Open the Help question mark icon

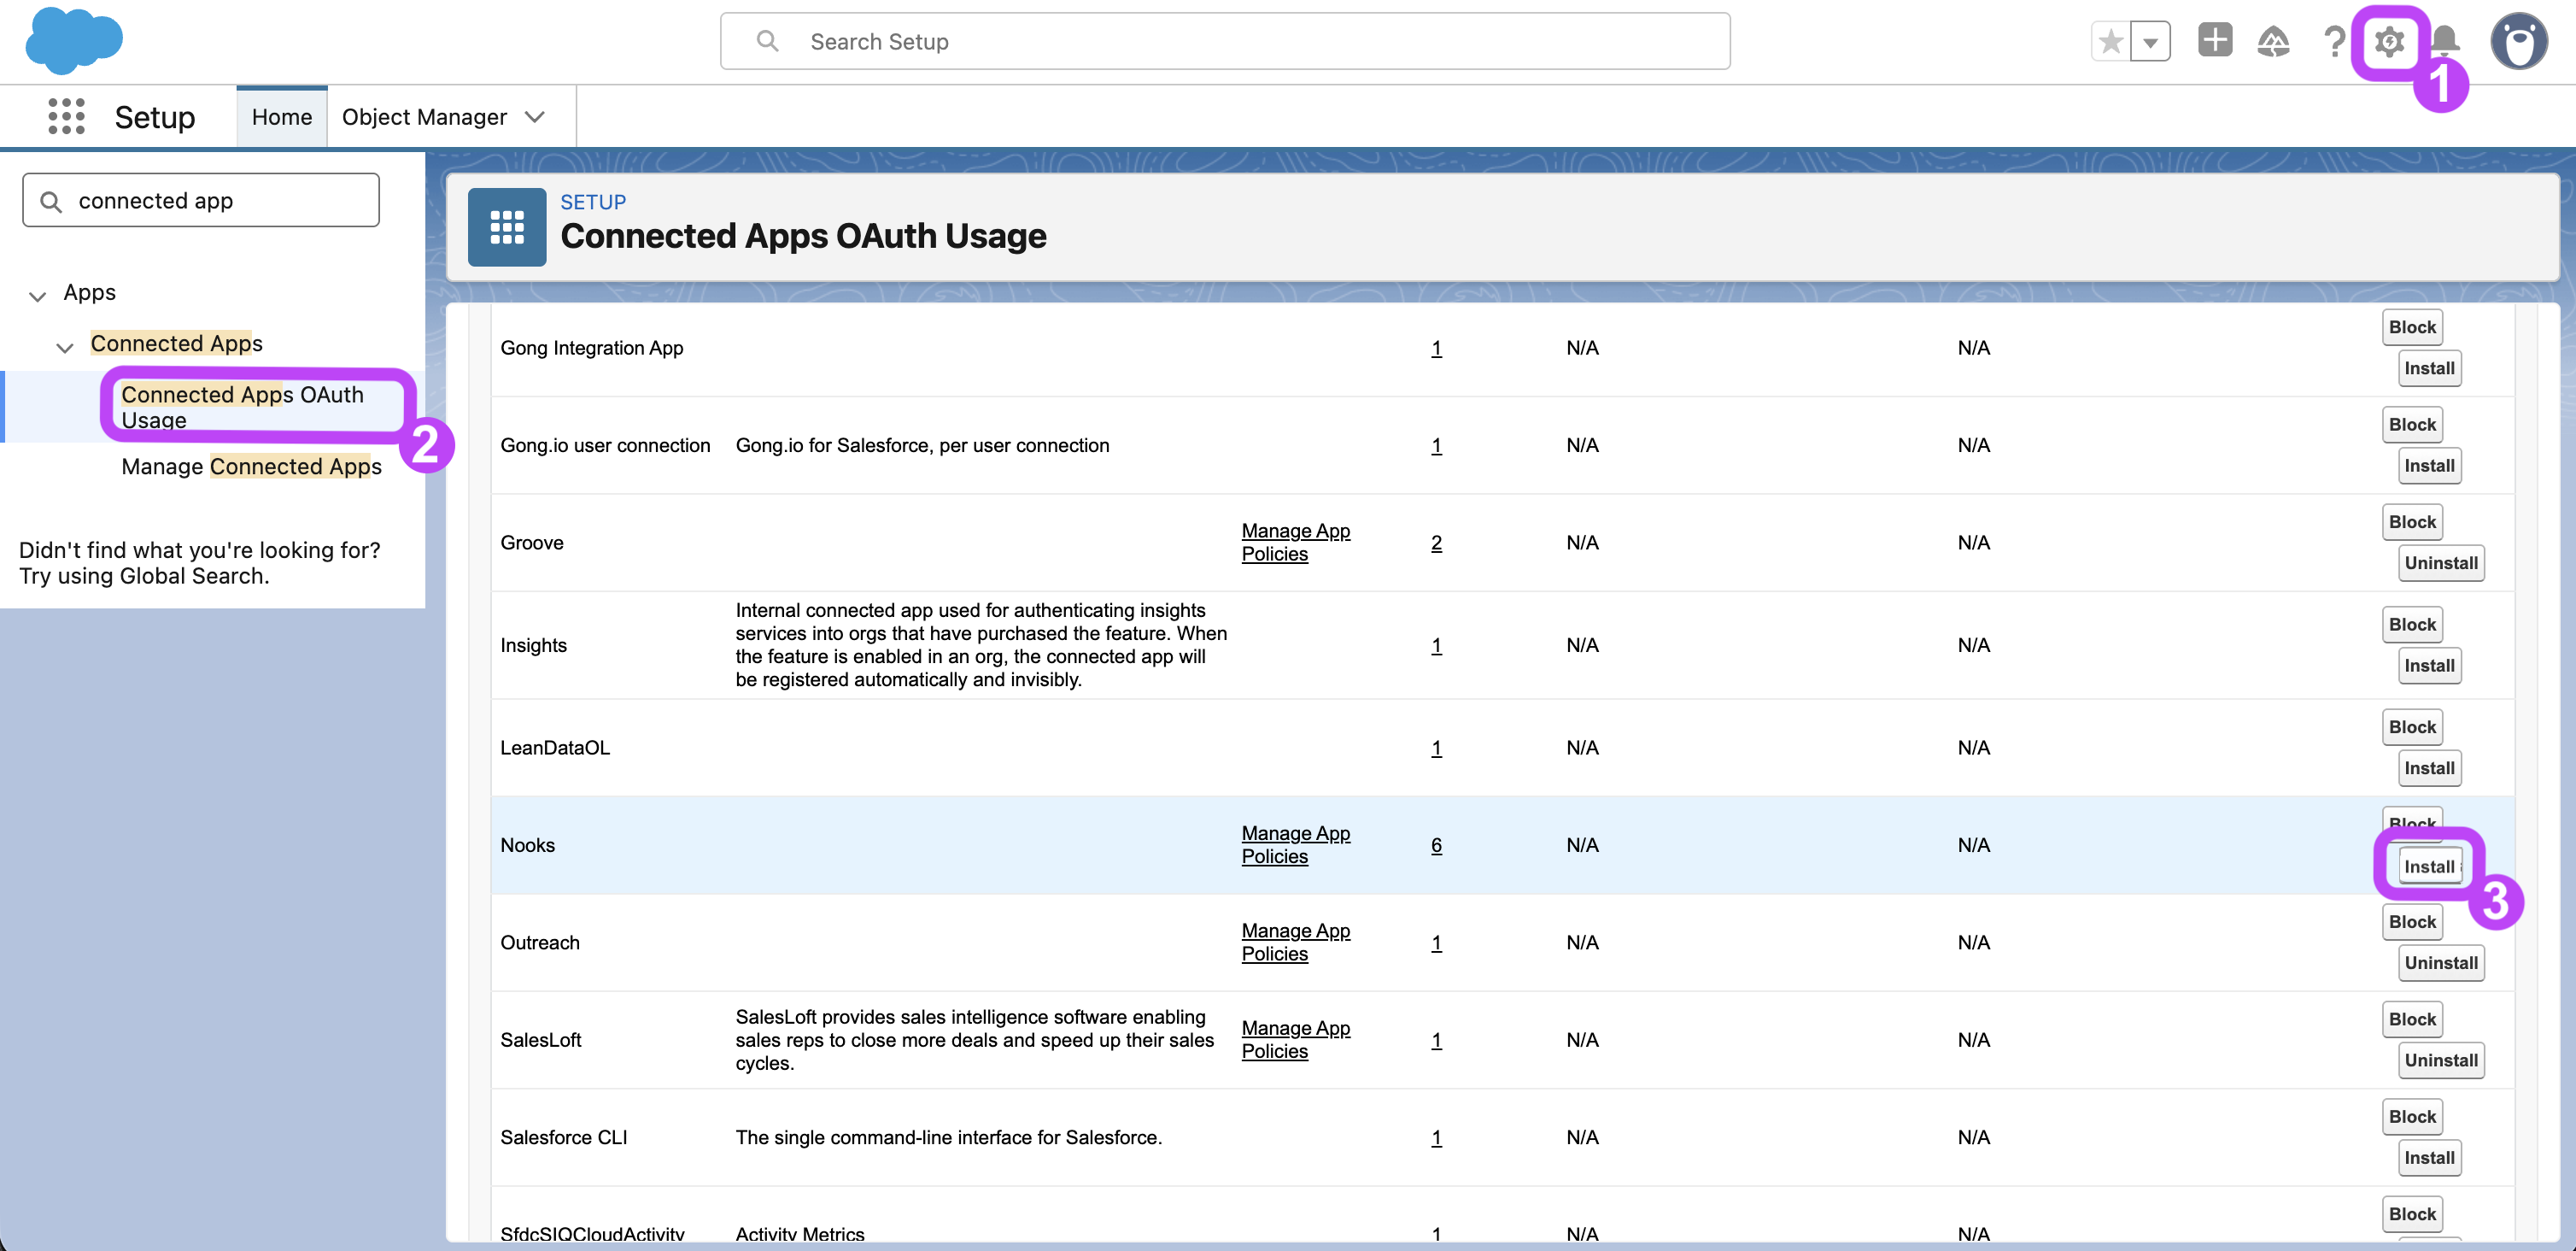pyautogui.click(x=2334, y=41)
